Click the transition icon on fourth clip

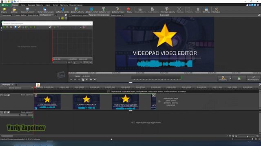tap(154, 96)
